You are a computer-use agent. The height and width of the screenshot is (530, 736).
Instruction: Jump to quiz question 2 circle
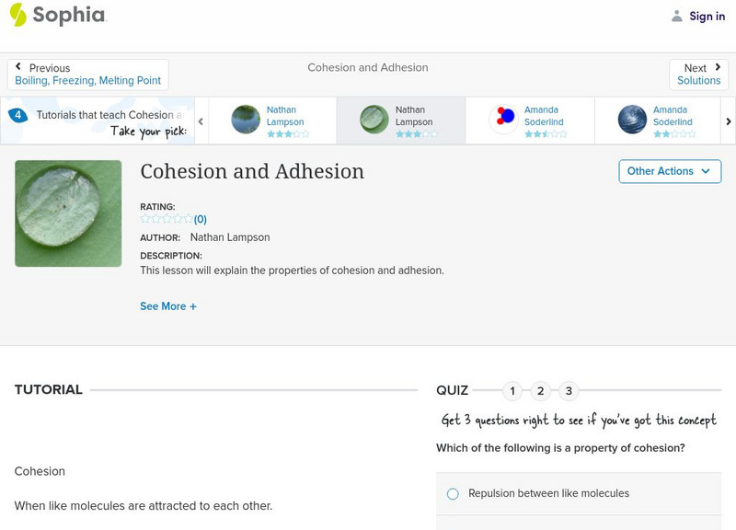tap(541, 391)
